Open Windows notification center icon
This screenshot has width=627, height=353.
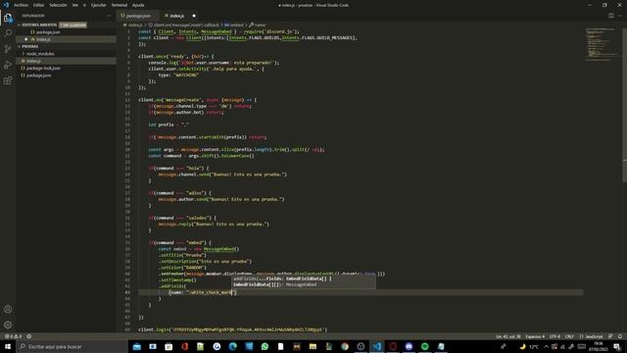617,346
